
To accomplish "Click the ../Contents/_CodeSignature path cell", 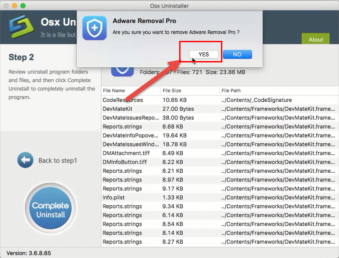I will pos(256,100).
